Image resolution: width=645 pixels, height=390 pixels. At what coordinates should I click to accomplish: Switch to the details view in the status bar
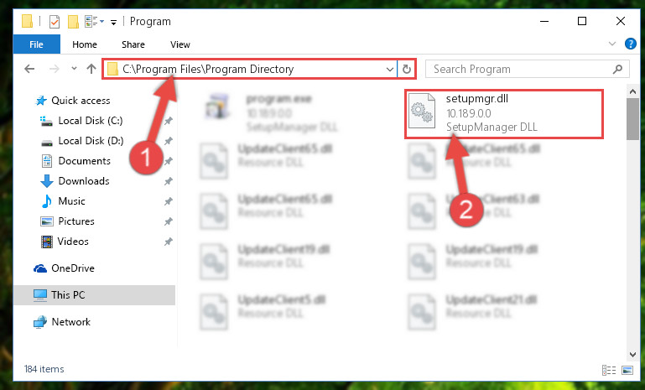(x=609, y=370)
